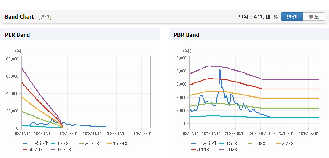
Task: Toggle 수정주가 legend in PBR Band
Action: click(x=204, y=143)
